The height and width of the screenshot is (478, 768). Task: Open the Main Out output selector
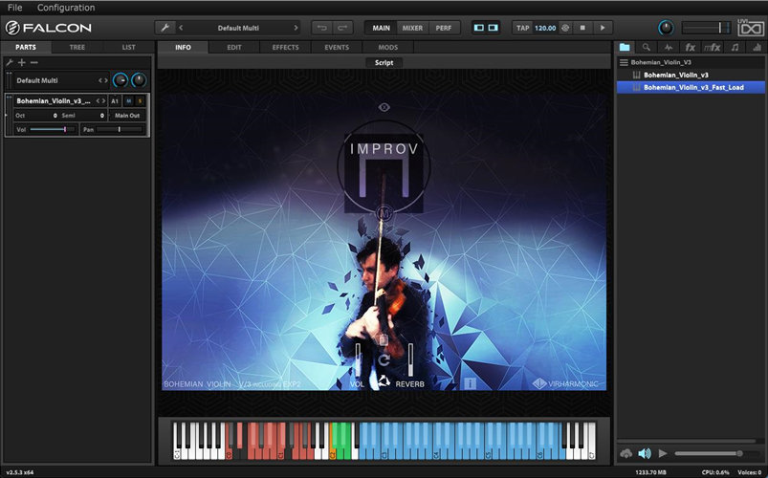pos(126,115)
